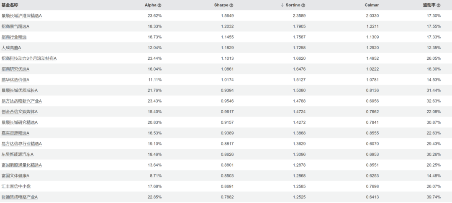This screenshot has width=452, height=203.
Task: Sort table by the Sharpe header text
Action: 221,5
